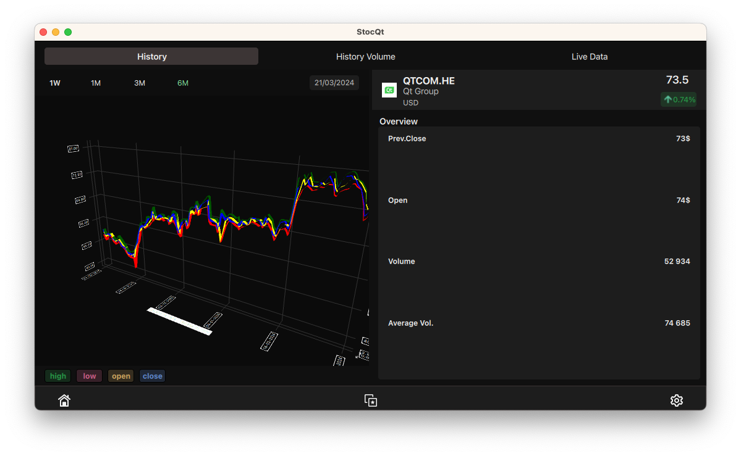This screenshot has height=456, width=741.
Task: Toggle the open series in the legend
Action: click(x=121, y=376)
